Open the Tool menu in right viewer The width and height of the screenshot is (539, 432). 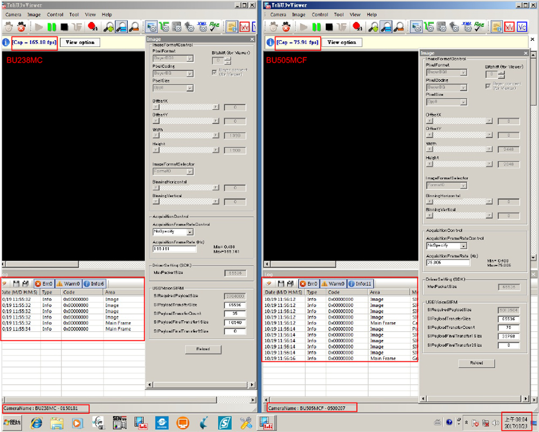(338, 15)
